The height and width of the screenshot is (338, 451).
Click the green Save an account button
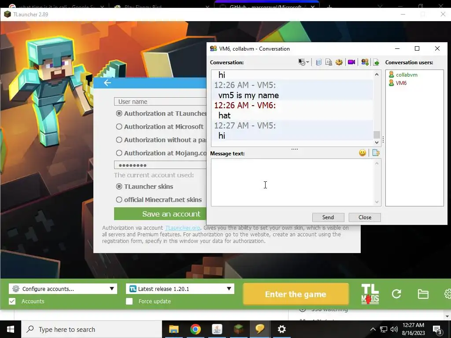click(160, 214)
